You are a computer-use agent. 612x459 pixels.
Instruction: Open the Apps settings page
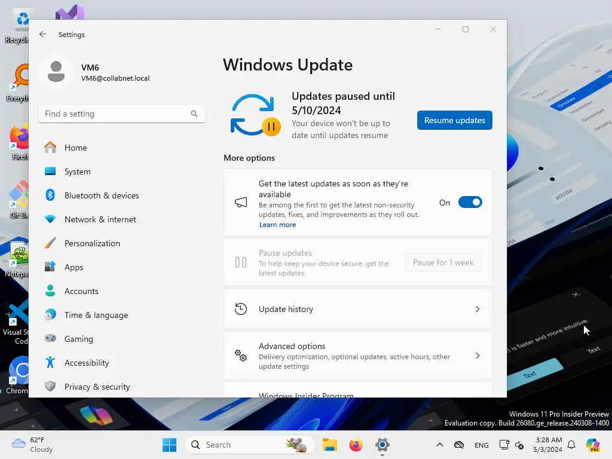[121, 267]
